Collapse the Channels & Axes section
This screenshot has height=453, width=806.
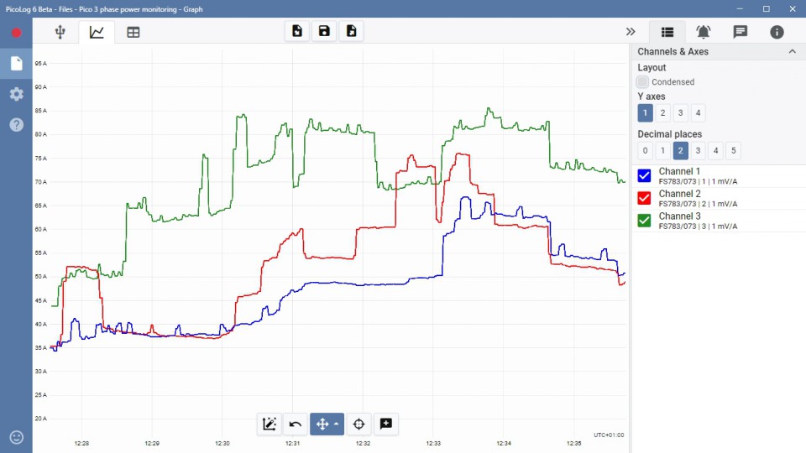(x=792, y=52)
